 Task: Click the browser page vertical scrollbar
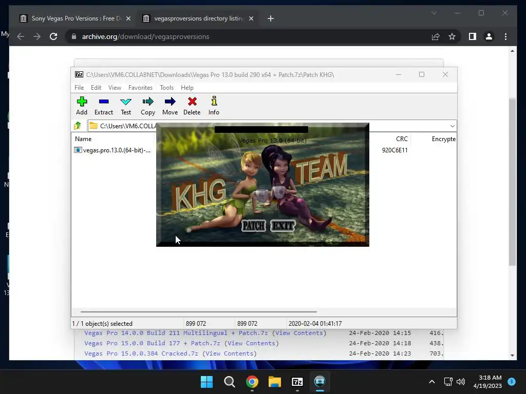(x=512, y=182)
